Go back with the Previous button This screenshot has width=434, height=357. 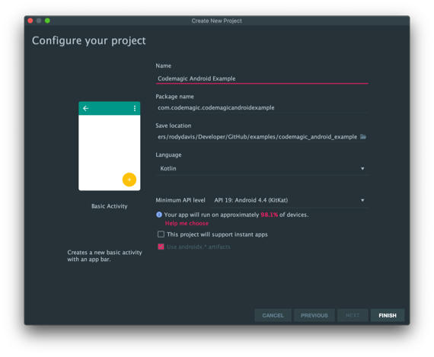pos(314,315)
